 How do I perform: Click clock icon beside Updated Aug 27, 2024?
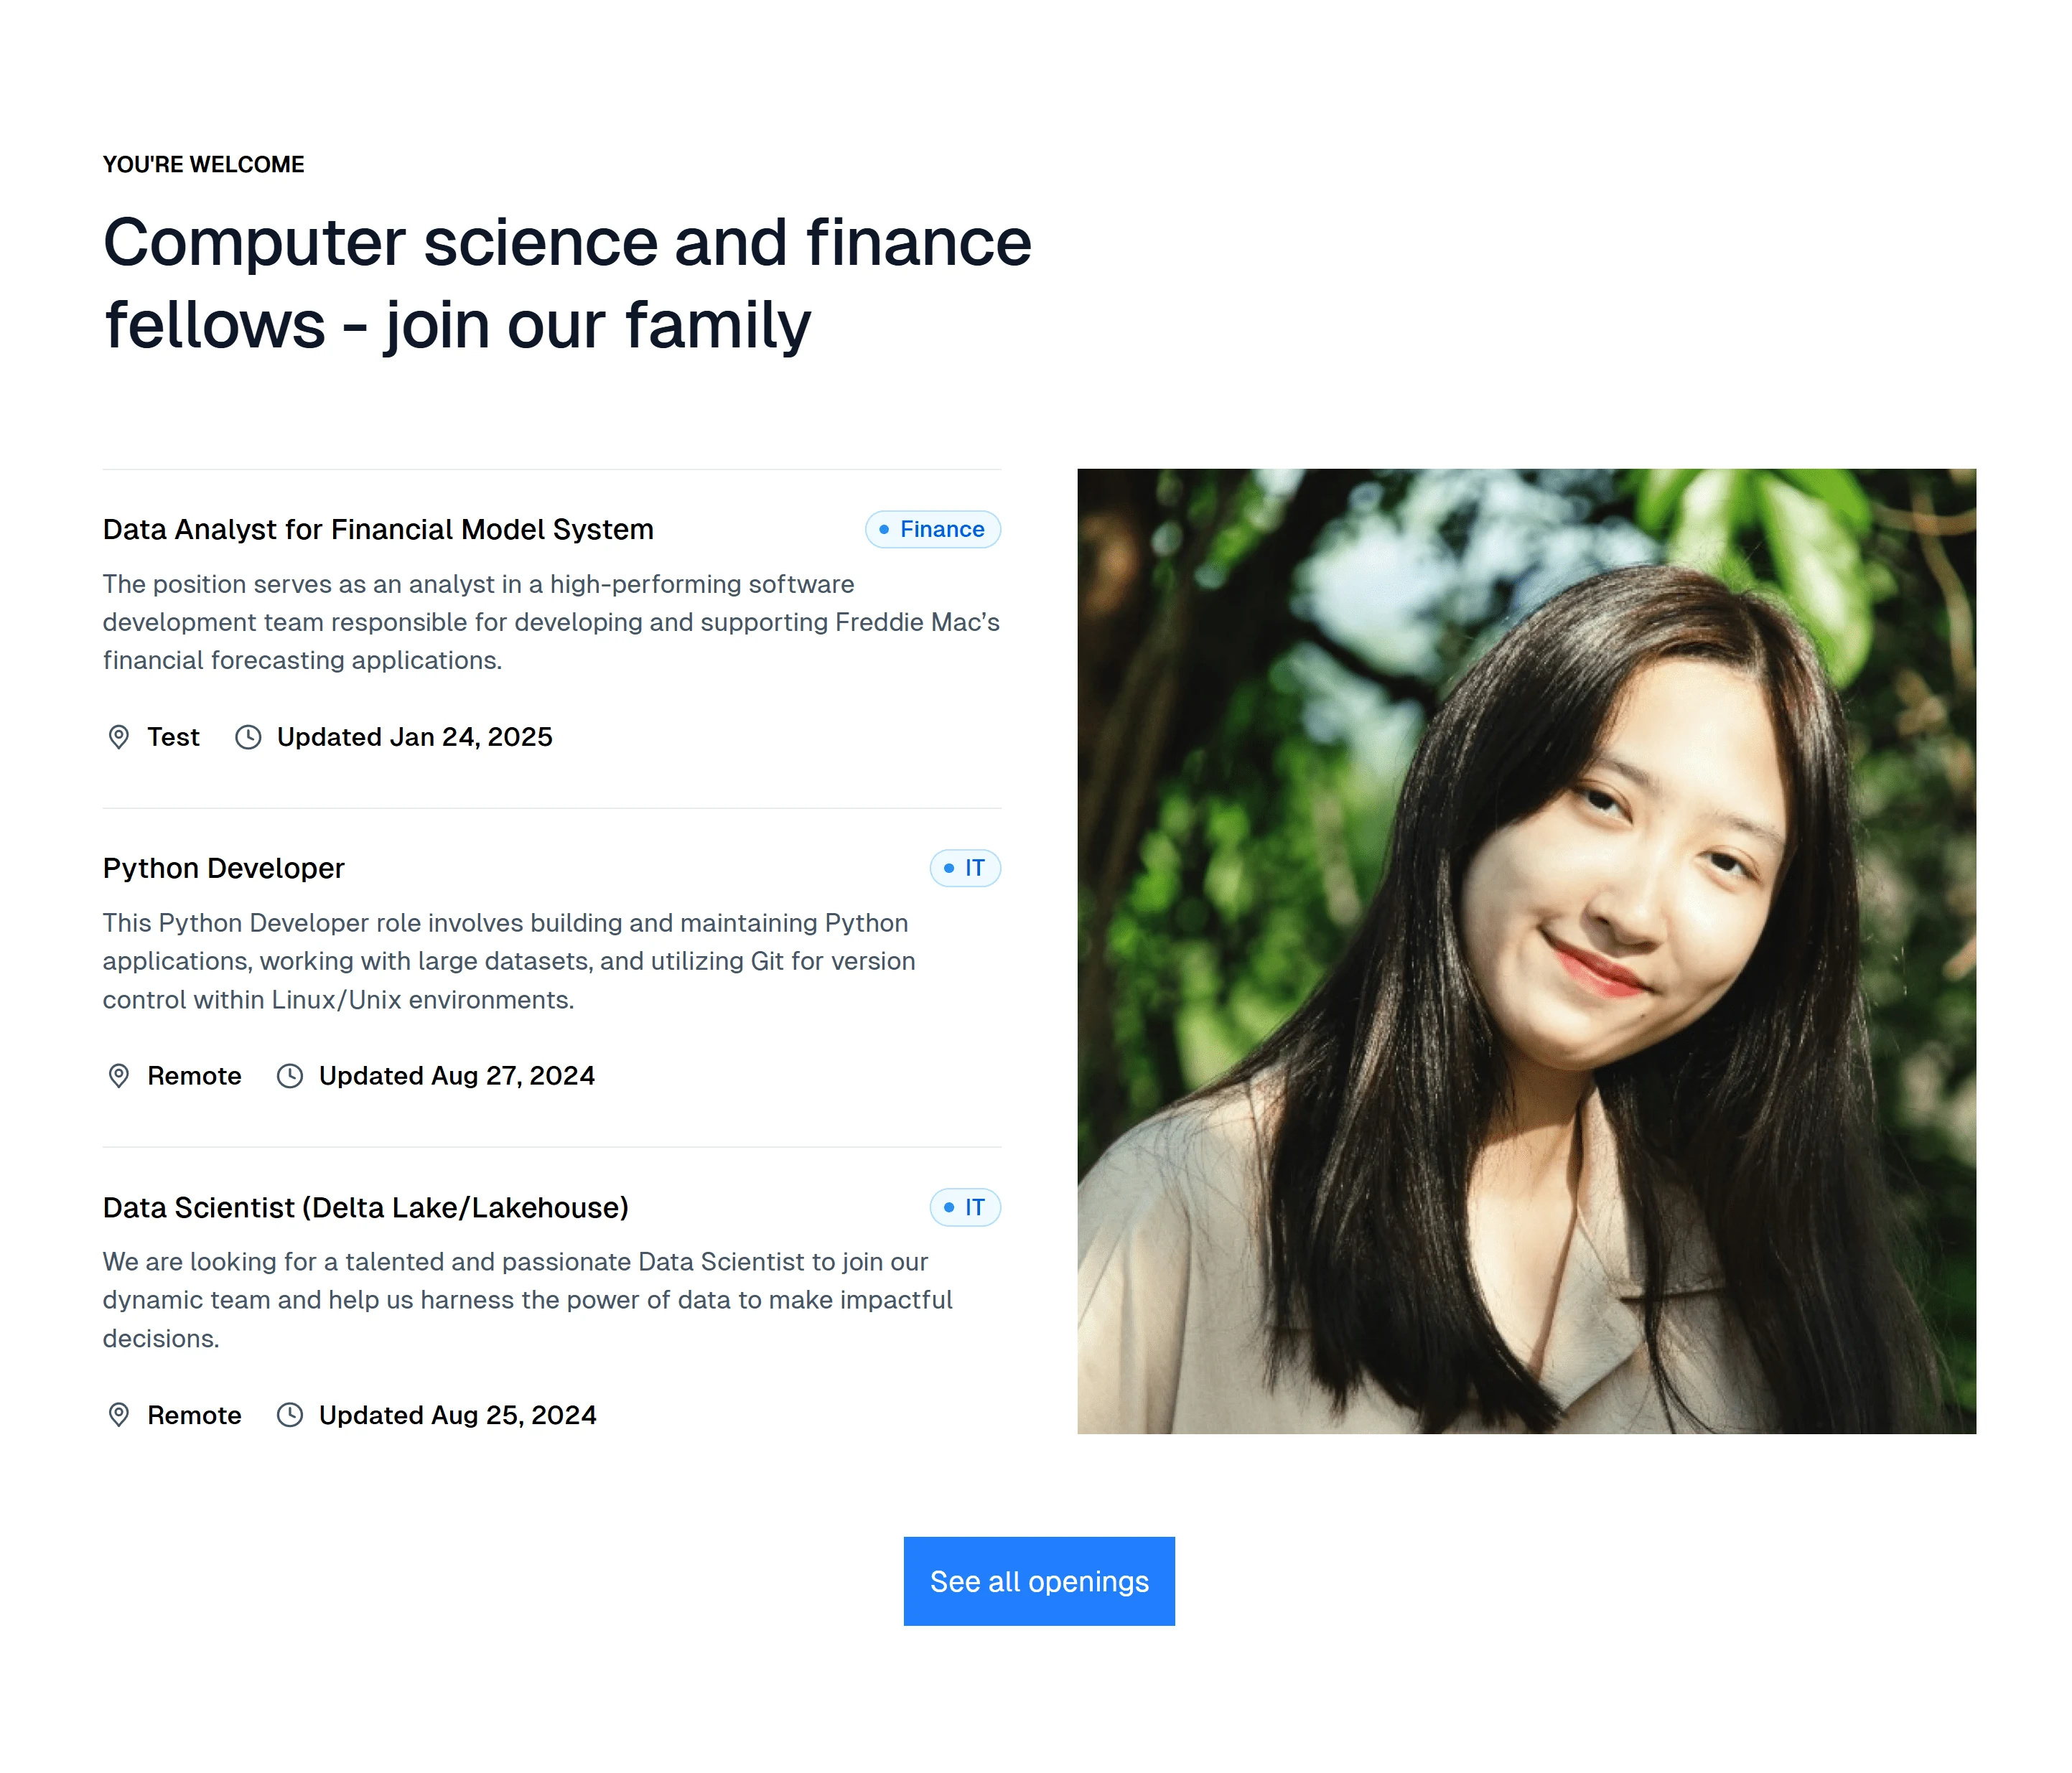[x=290, y=1076]
